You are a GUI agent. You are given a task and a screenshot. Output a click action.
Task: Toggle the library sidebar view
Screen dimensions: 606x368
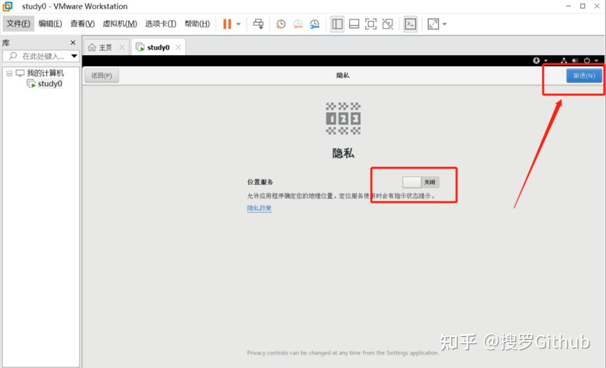point(337,24)
